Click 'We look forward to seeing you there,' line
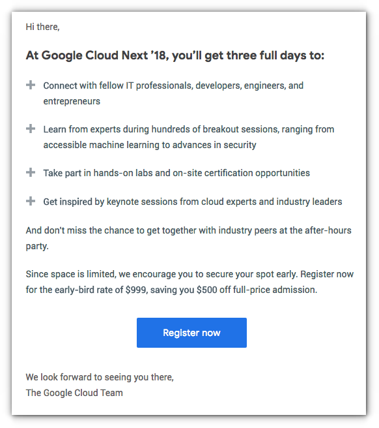 [x=100, y=377]
